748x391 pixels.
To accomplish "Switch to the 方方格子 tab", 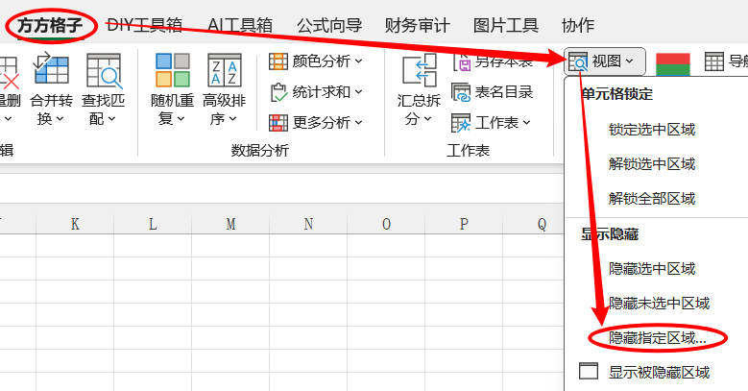I will pos(50,26).
